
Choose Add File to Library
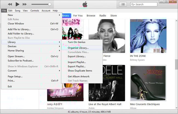31,29
